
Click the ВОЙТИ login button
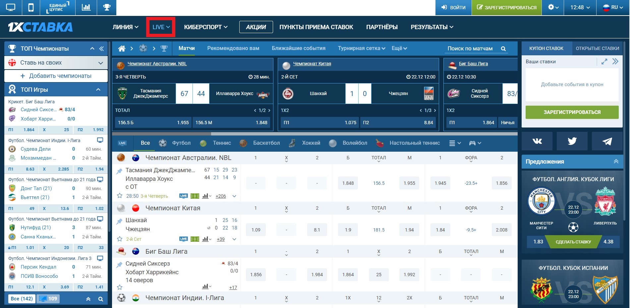(453, 7)
